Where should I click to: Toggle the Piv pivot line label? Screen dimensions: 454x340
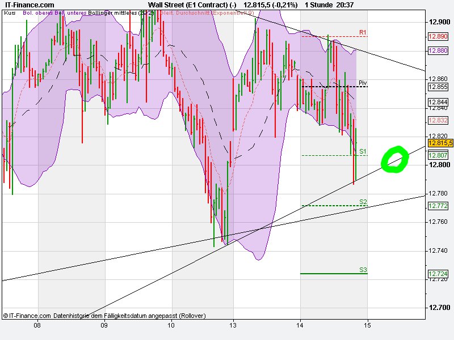coord(361,82)
